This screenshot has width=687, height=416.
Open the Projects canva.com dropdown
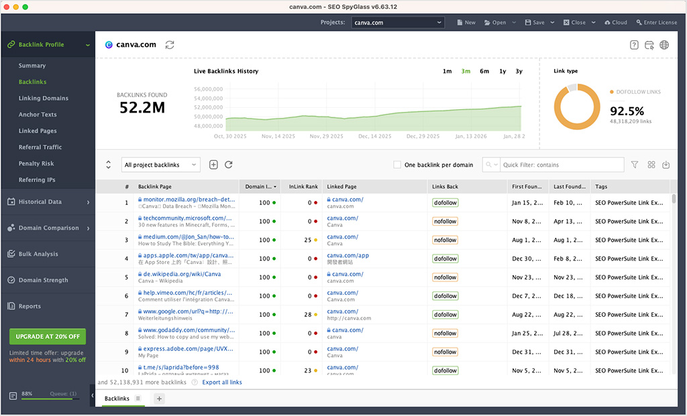[398, 22]
